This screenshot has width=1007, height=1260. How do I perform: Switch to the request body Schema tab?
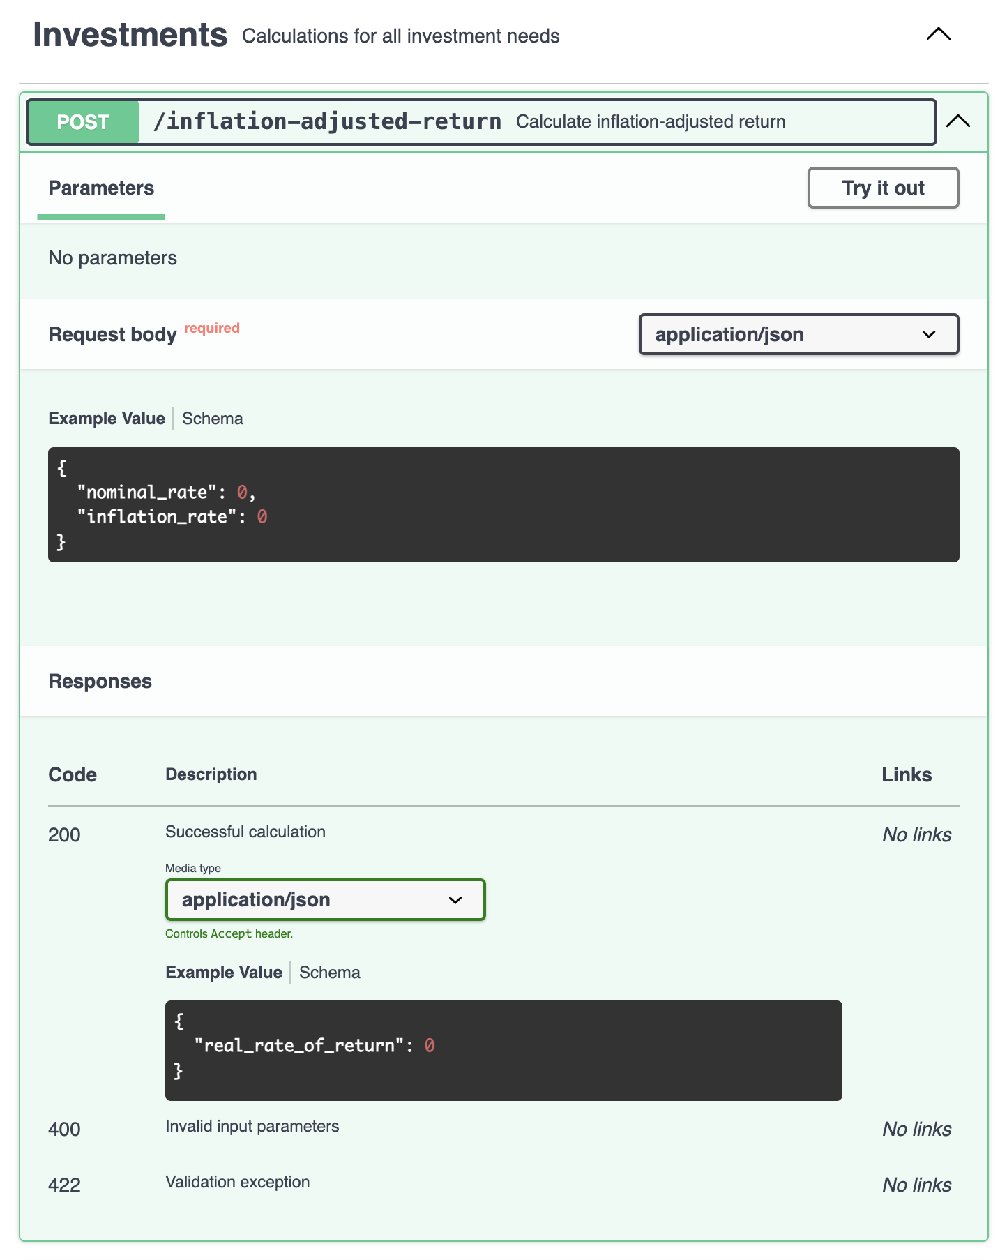[213, 419]
